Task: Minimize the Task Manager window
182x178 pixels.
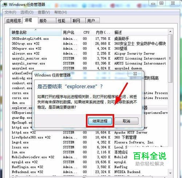Action: tap(153, 3)
